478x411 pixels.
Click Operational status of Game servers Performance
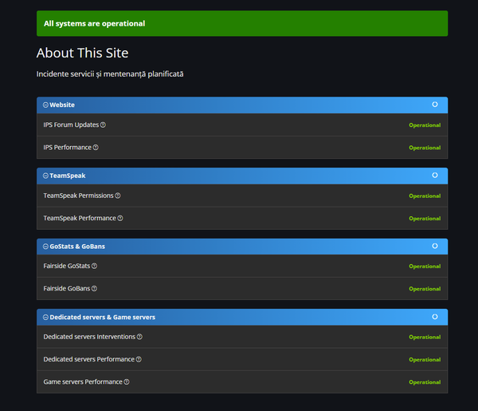[x=425, y=382]
